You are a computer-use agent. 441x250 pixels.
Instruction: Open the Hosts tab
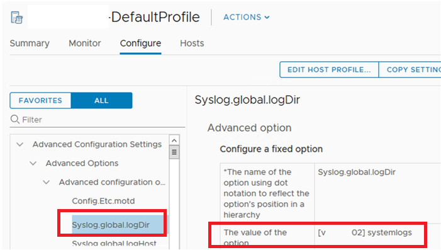pyautogui.click(x=192, y=43)
